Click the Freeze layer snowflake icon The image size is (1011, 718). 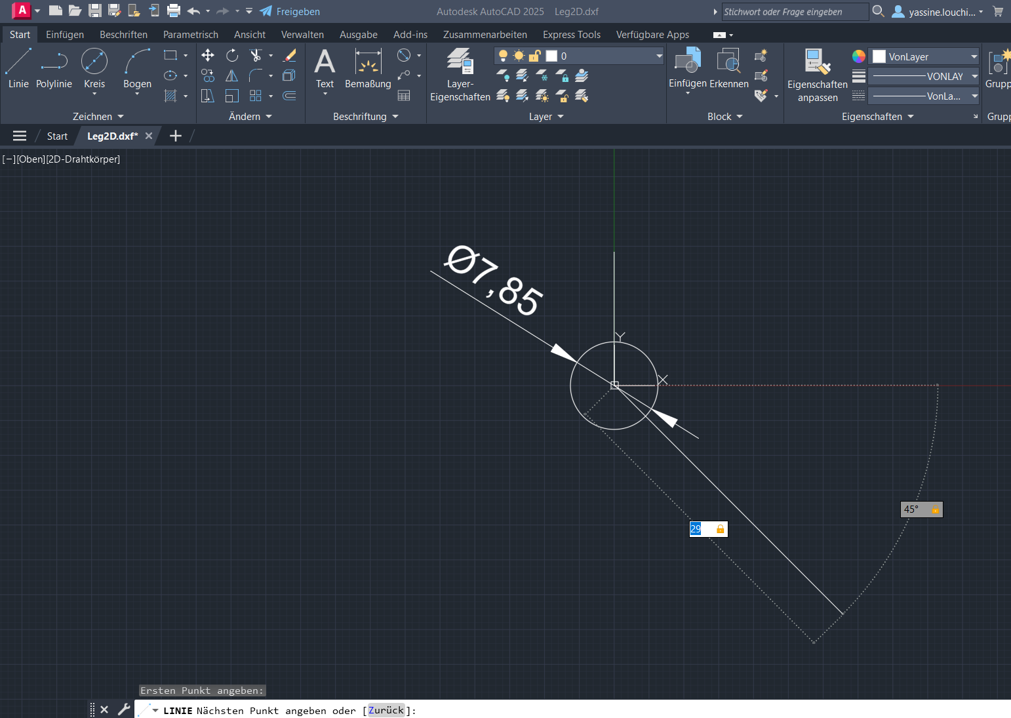(x=542, y=76)
